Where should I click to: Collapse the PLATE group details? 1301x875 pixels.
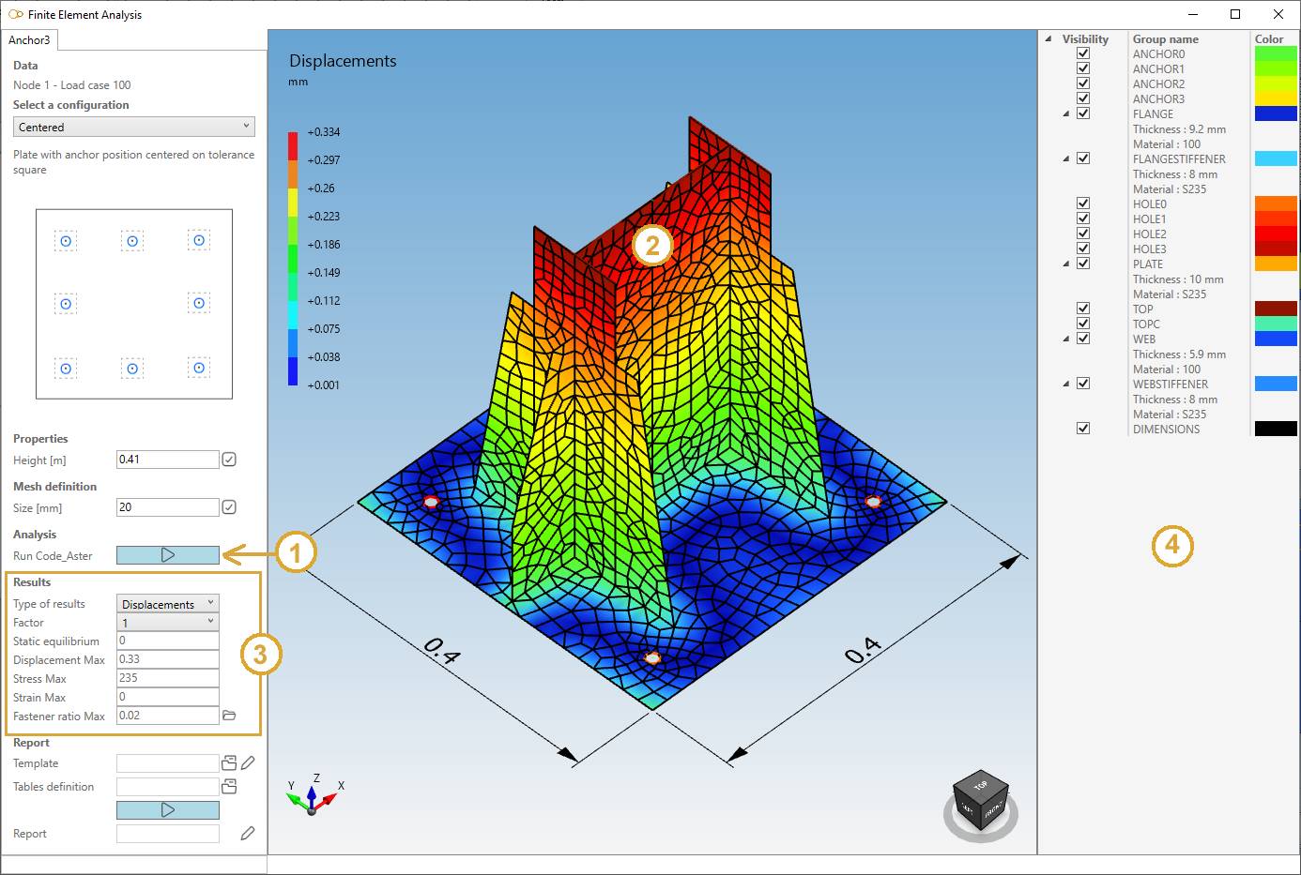click(1066, 264)
